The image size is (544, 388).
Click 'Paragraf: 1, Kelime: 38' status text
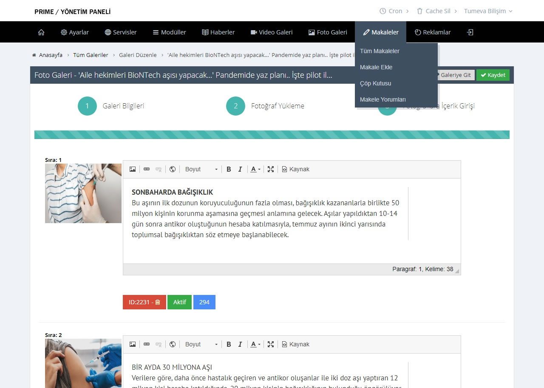point(423,269)
